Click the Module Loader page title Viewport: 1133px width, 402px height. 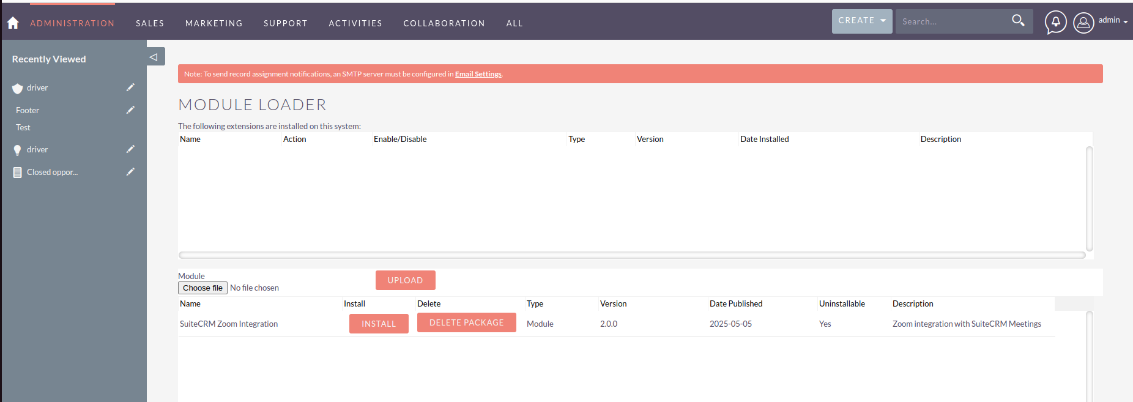pyautogui.click(x=252, y=105)
